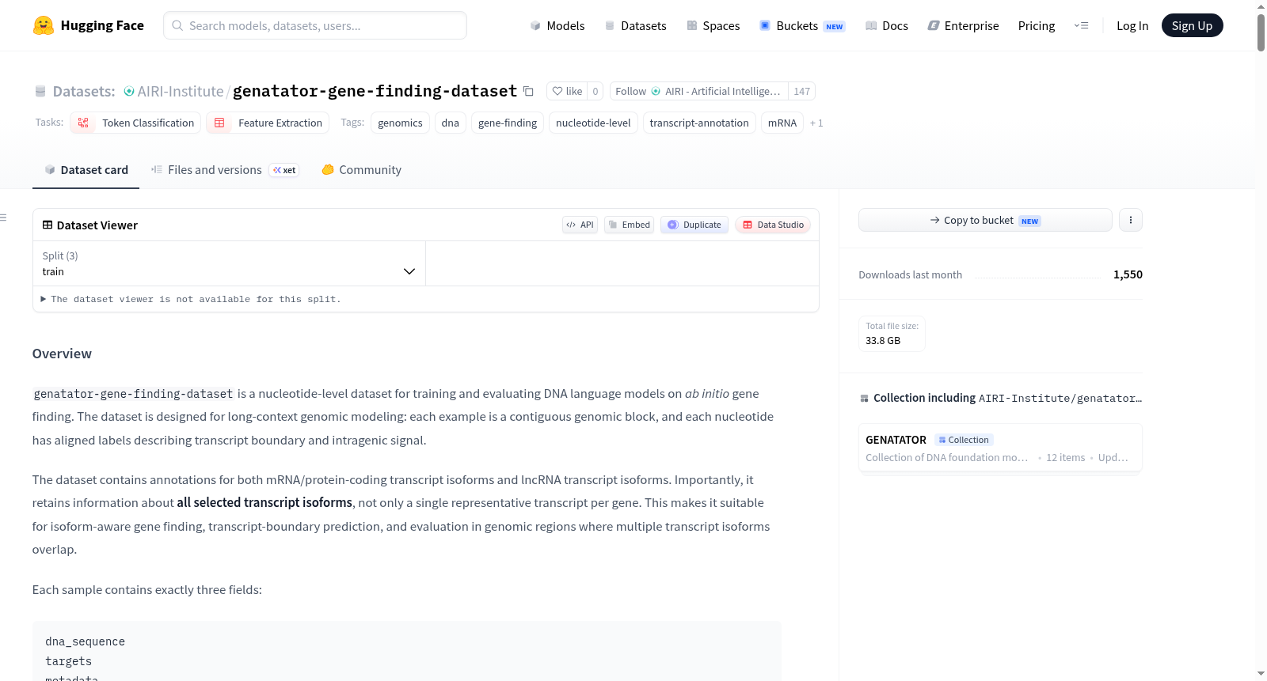Follow AIRI organization button
The height and width of the screenshot is (681, 1267).
698,91
